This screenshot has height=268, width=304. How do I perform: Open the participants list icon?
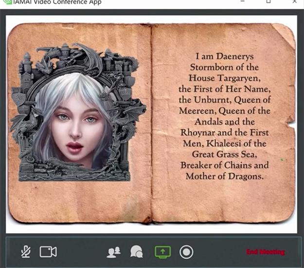pos(114,251)
